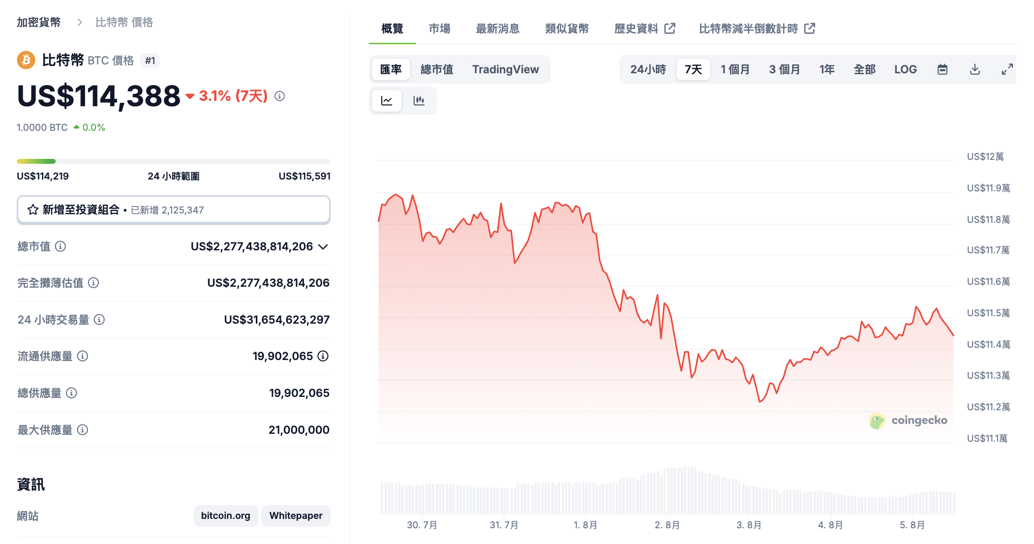Expand chart to fullscreen
Screen dimensions: 1034x544
pos(1007,69)
